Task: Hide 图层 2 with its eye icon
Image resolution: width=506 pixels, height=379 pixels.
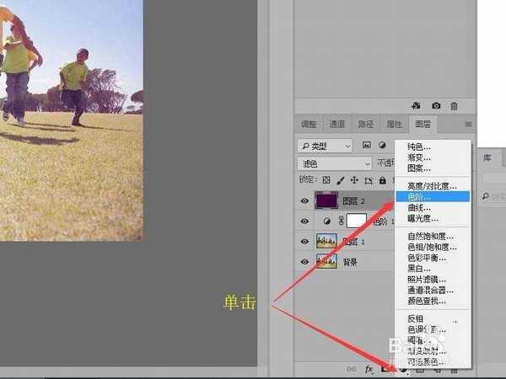Action: coord(304,201)
